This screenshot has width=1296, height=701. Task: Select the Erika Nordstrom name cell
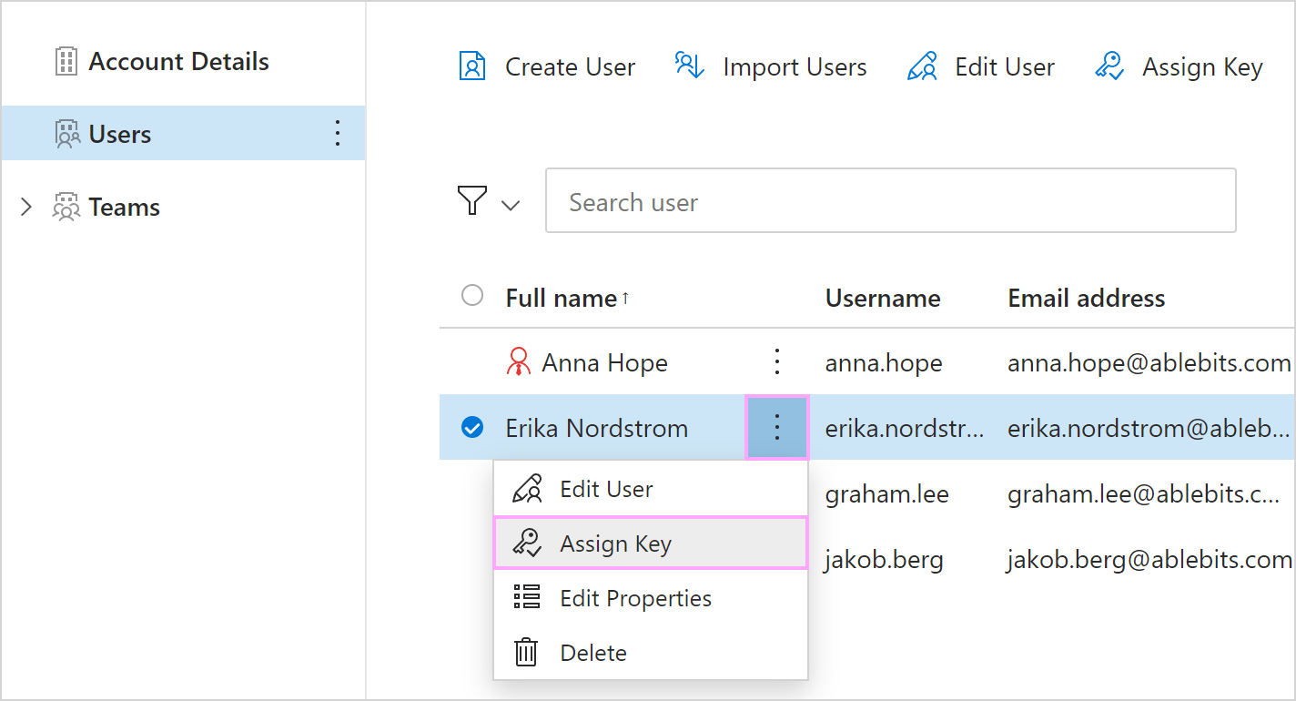pyautogui.click(x=597, y=428)
